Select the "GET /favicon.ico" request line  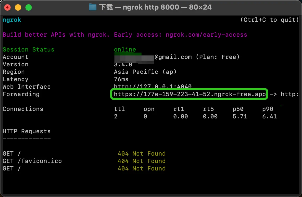(x=32, y=161)
